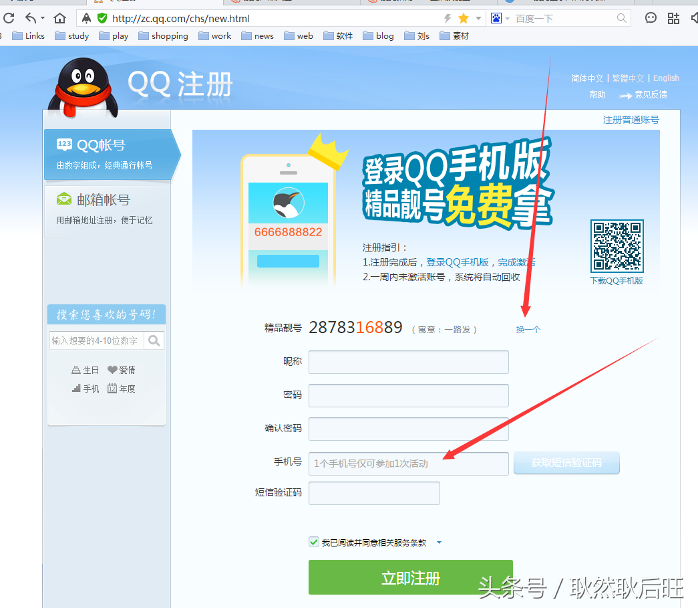Click the apps grid icon at top right
This screenshot has height=608, width=698.
click(673, 17)
